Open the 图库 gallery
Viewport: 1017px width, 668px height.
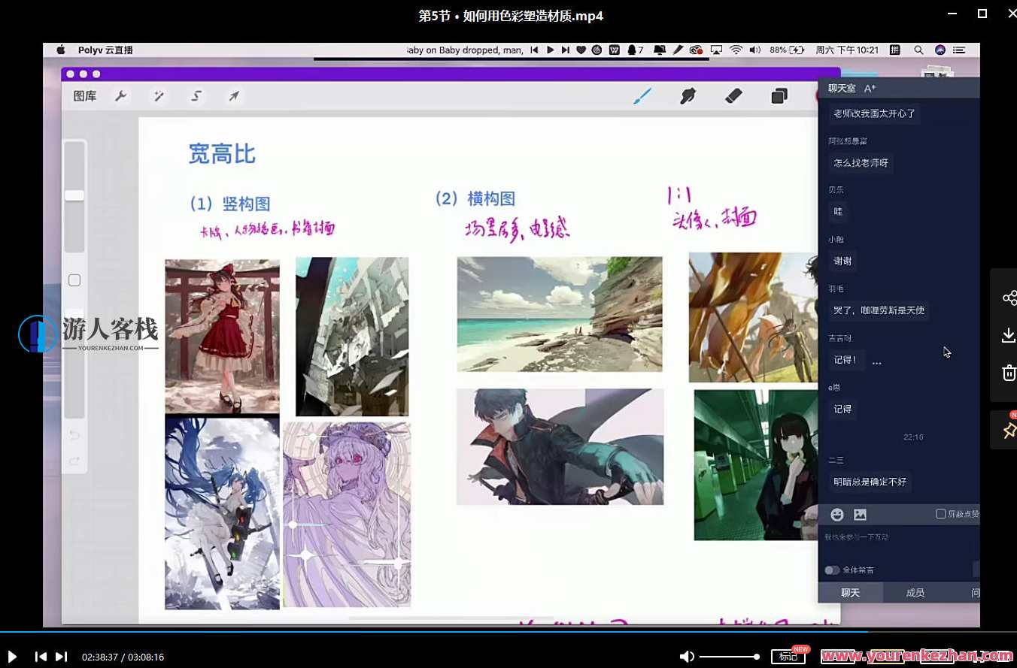pos(85,96)
